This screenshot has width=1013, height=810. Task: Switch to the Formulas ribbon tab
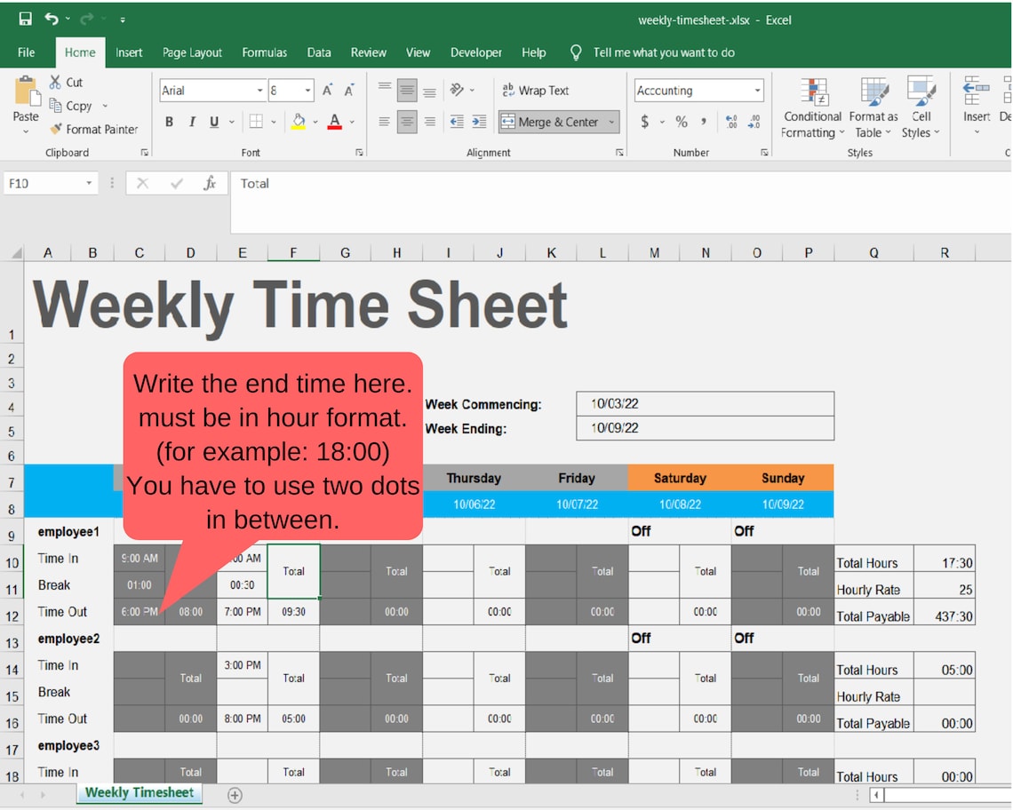[x=264, y=52]
